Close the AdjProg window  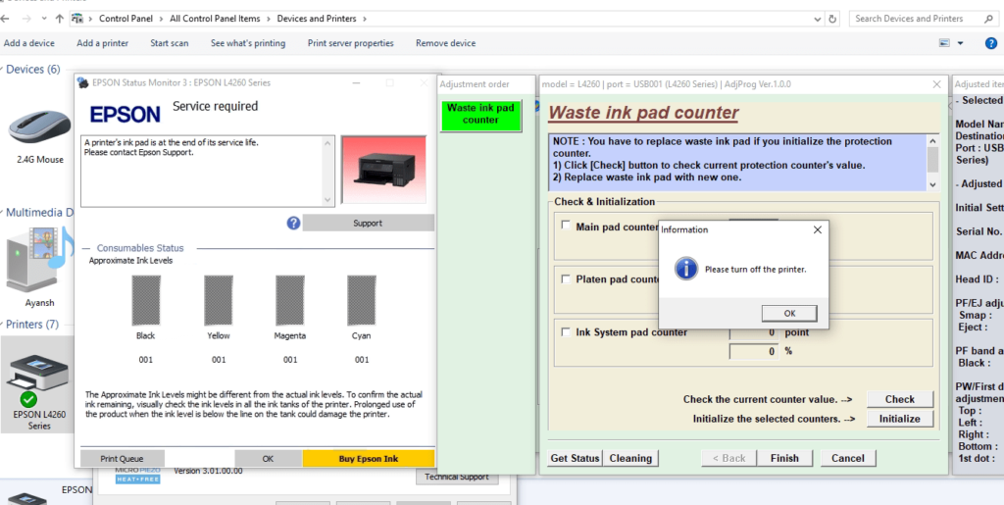click(x=936, y=84)
